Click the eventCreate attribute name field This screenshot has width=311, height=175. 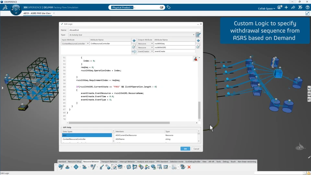[x=175, y=52]
